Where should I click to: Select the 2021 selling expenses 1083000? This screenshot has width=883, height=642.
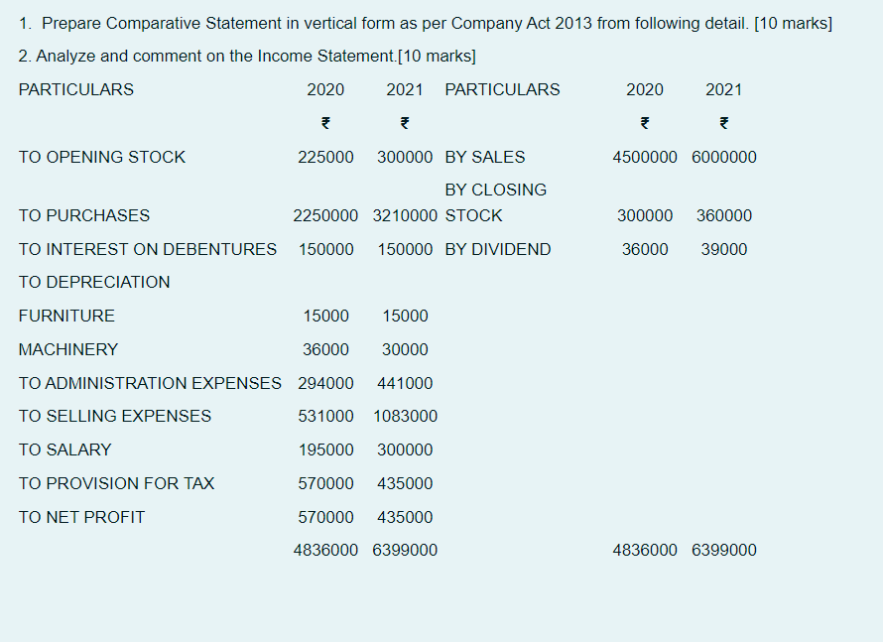point(405,416)
